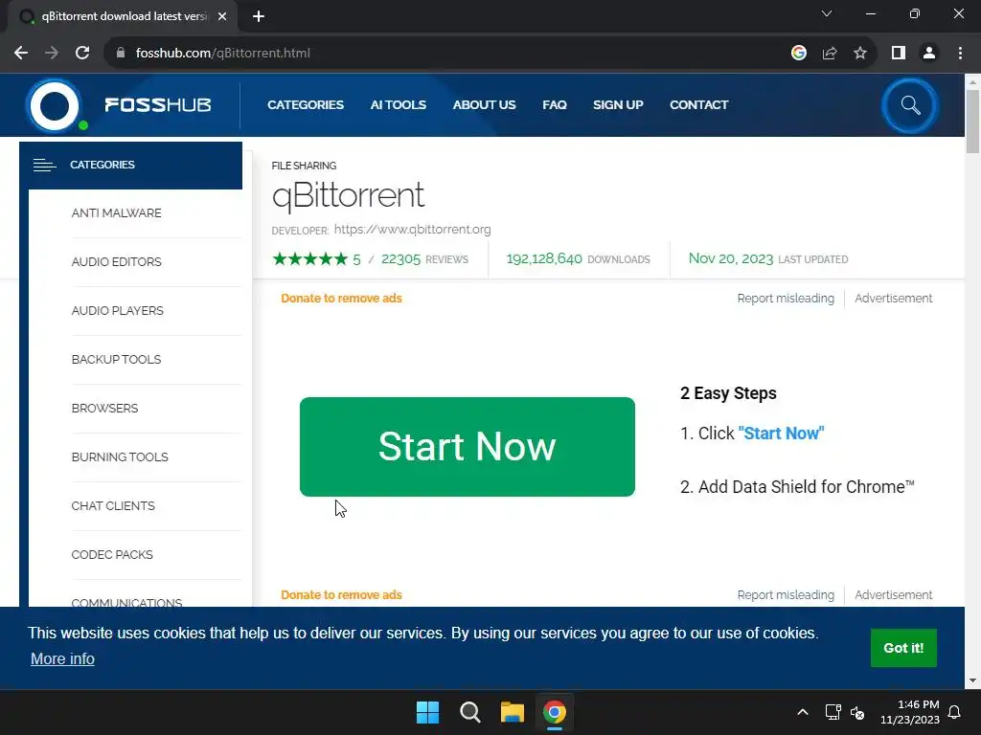Click the FILE SHARING breadcrumb
The width and height of the screenshot is (981, 735).
pos(304,166)
